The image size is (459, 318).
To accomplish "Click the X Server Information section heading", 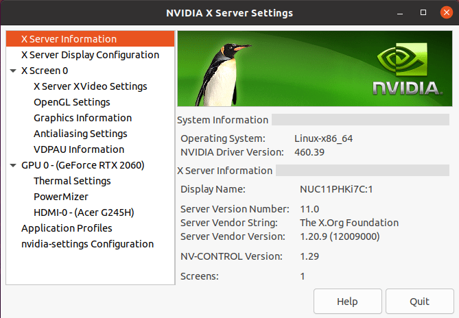I will (224, 171).
